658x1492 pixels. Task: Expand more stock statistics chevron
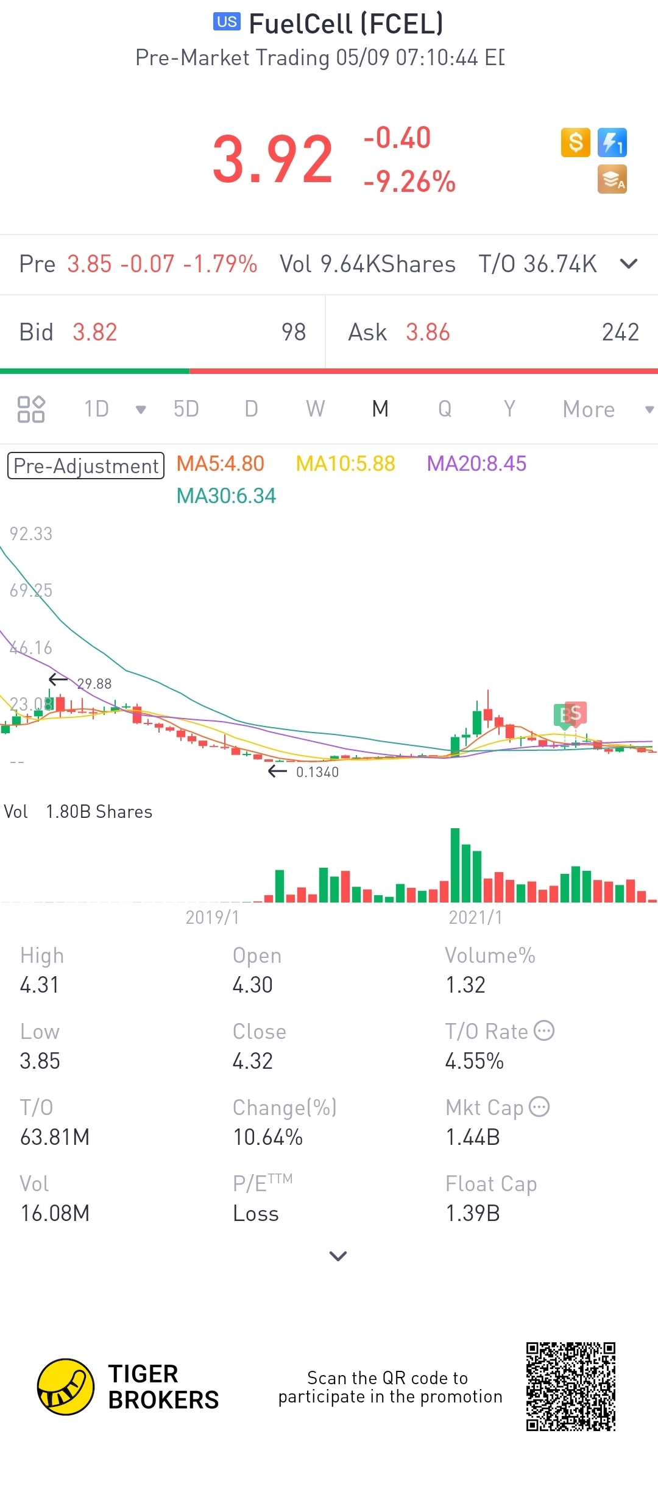tap(338, 1256)
